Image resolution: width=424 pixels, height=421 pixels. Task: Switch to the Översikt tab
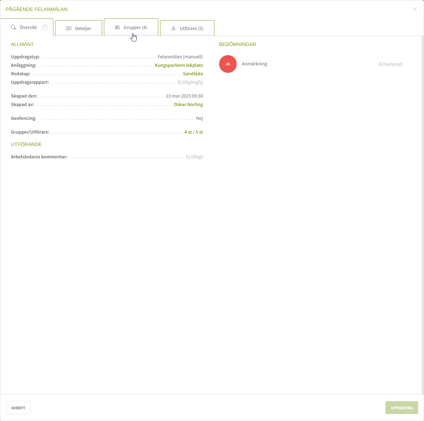pyautogui.click(x=28, y=27)
